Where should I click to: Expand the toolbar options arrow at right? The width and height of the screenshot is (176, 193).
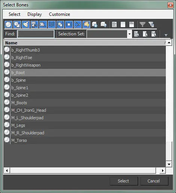[166, 35]
